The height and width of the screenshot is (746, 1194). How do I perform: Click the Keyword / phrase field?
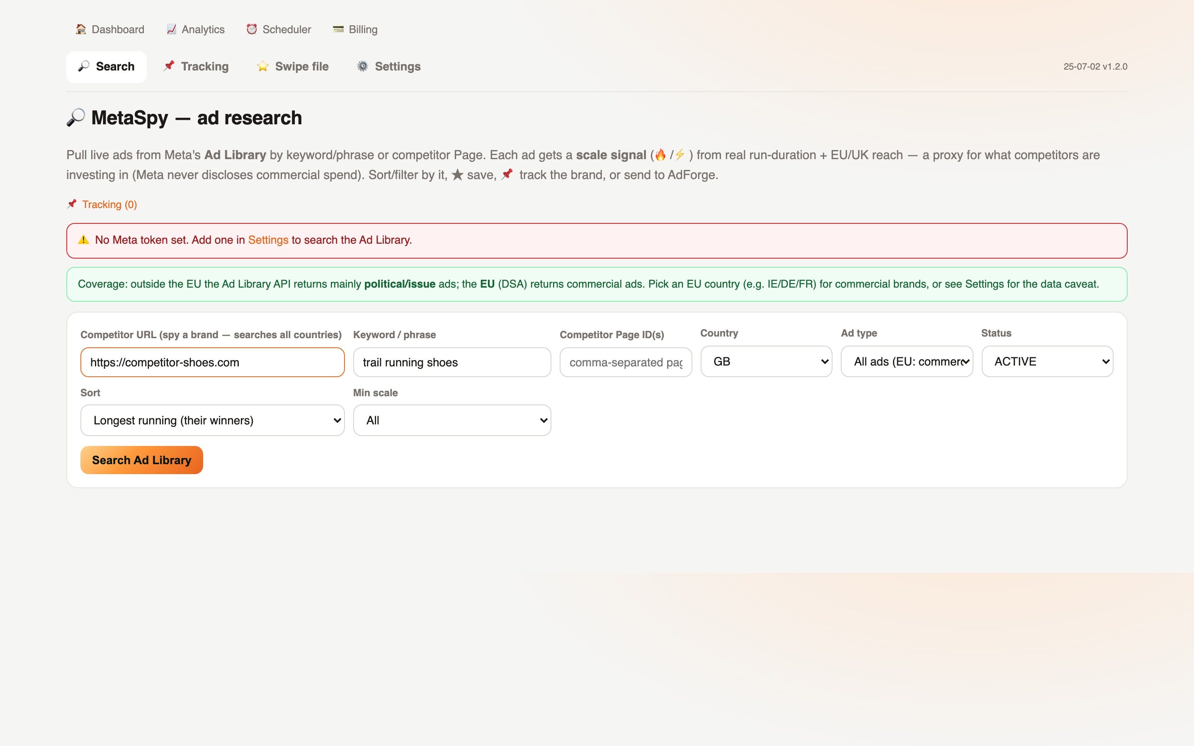452,362
